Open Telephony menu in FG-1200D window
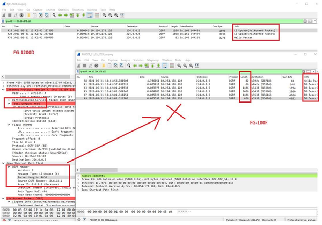 click(x=78, y=10)
